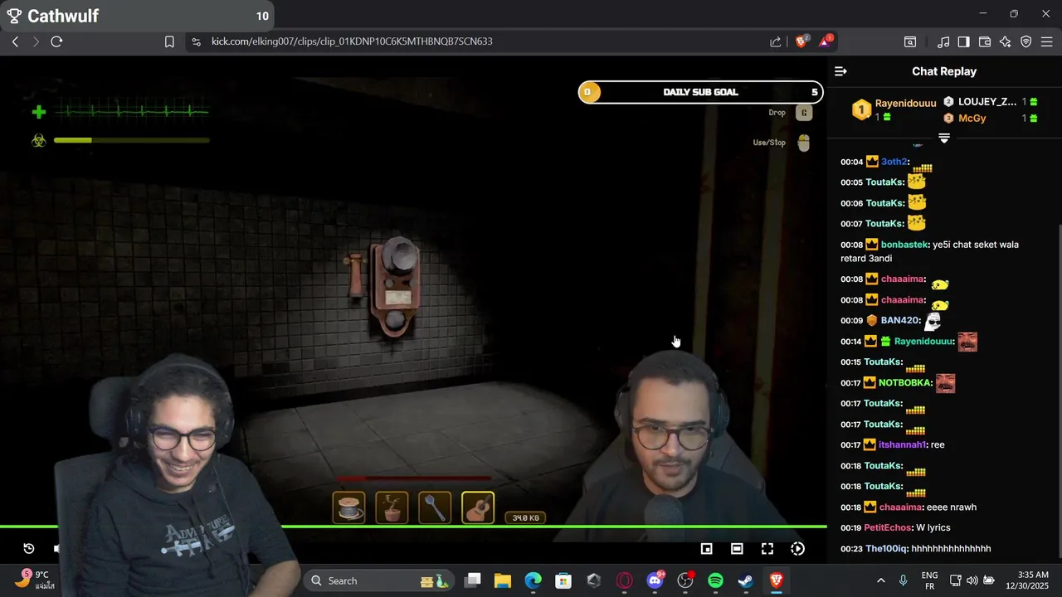
Task: Click the 00:19 timestamp beside PetitEchos
Action: [851, 527]
